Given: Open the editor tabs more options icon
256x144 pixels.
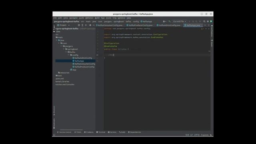Looking at the screenshot, I should coord(209,25).
